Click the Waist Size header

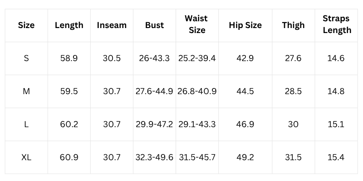[x=196, y=25]
